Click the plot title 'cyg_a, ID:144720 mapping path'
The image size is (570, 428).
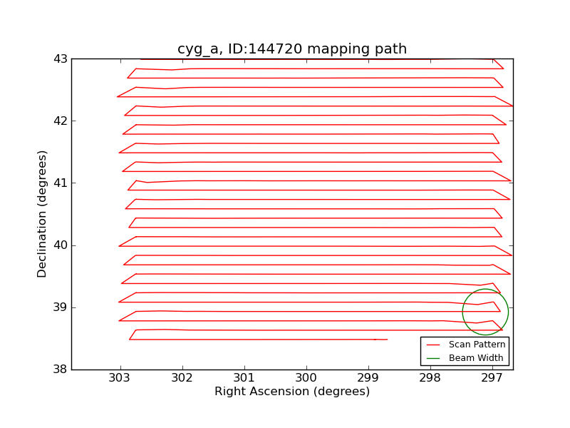point(292,49)
